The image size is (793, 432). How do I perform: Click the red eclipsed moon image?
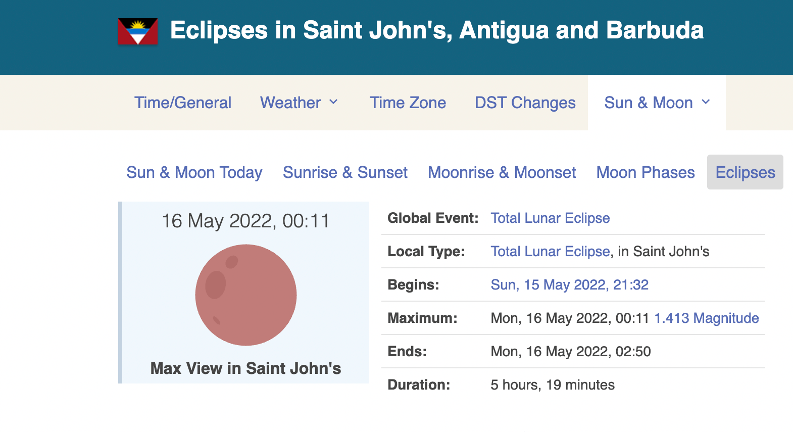tap(246, 295)
